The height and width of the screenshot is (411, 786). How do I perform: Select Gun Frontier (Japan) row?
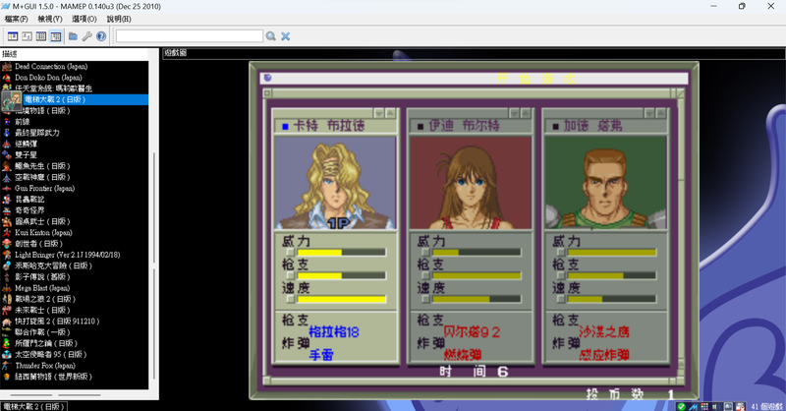[75, 188]
